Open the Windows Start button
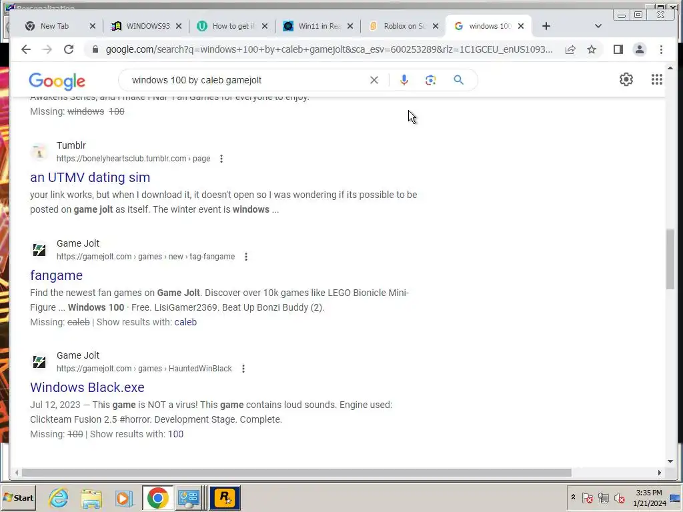683x512 pixels. [18, 497]
